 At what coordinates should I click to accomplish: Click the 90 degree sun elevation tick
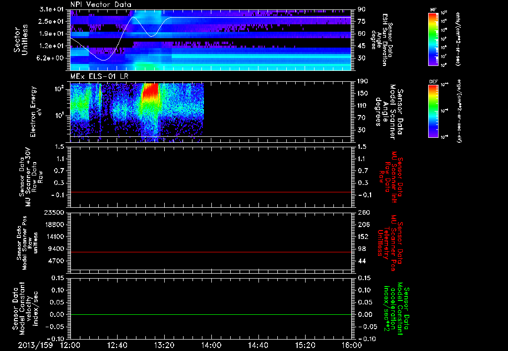(x=361, y=9)
